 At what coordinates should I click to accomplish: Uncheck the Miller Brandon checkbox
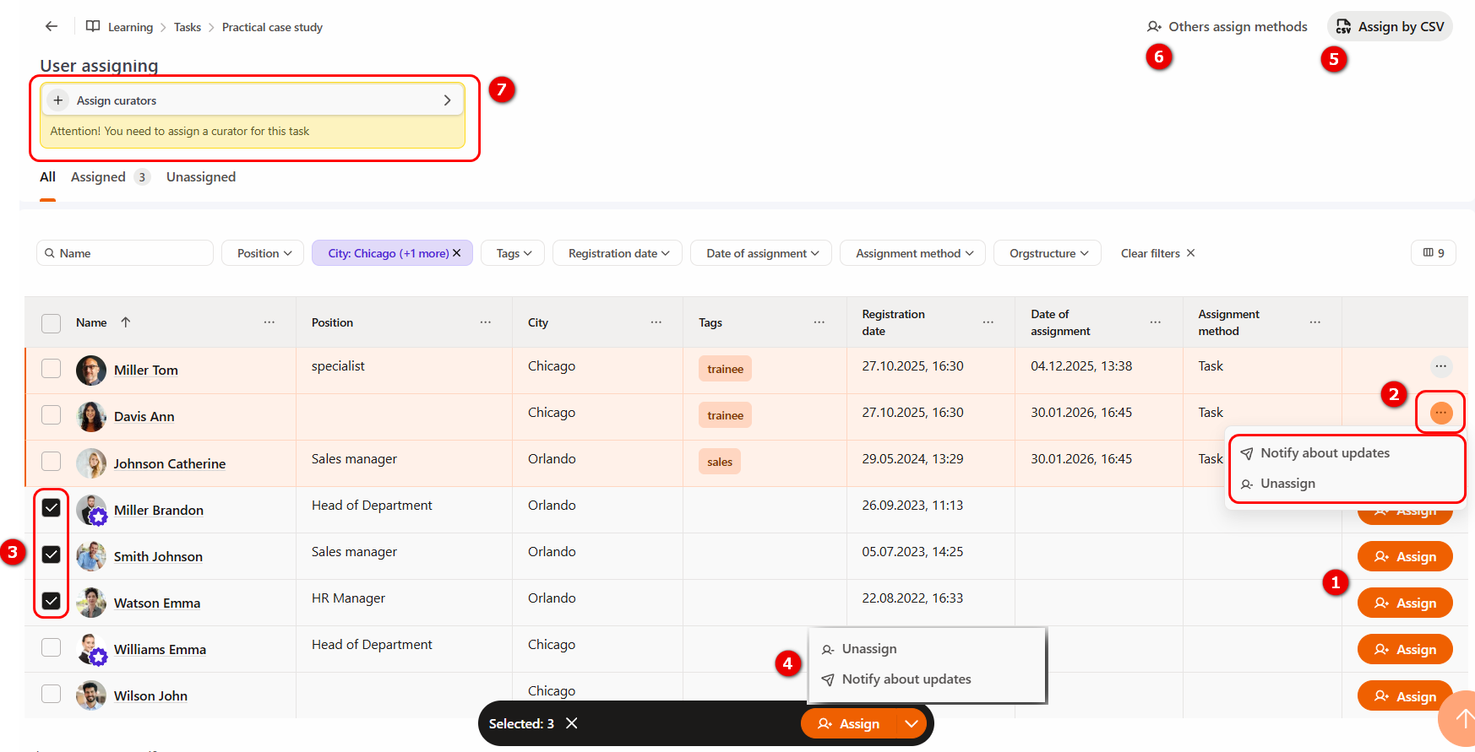click(52, 508)
